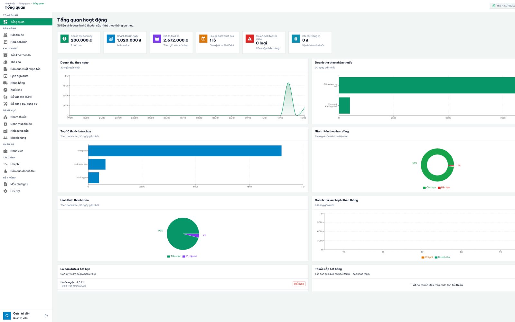Click the blue Doanh thu 30 ngày icon
Viewport: 515px width, 322px height.
pos(111,39)
